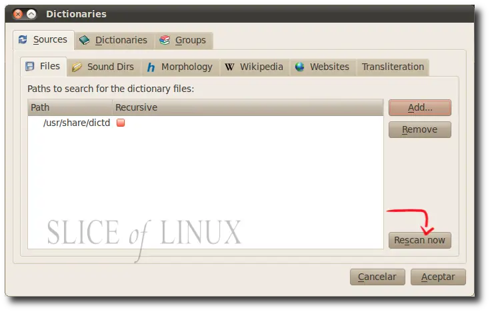Switch to Sound Dirs sub-tab
Viewport: 490px width, 312px height.
point(104,67)
